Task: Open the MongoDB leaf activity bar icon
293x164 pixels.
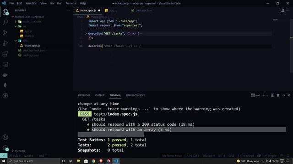Action: (5, 85)
